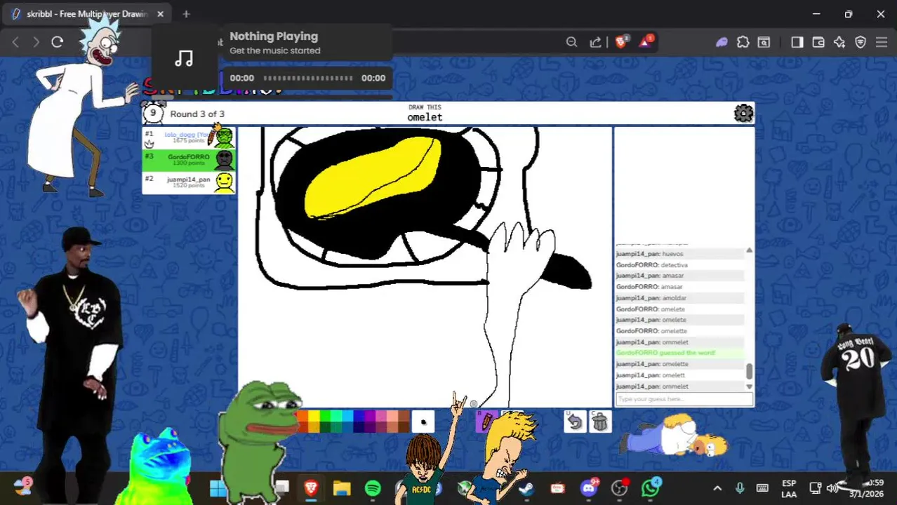Open the extensions puzzle menu
The width and height of the screenshot is (897, 505).
[x=743, y=42]
